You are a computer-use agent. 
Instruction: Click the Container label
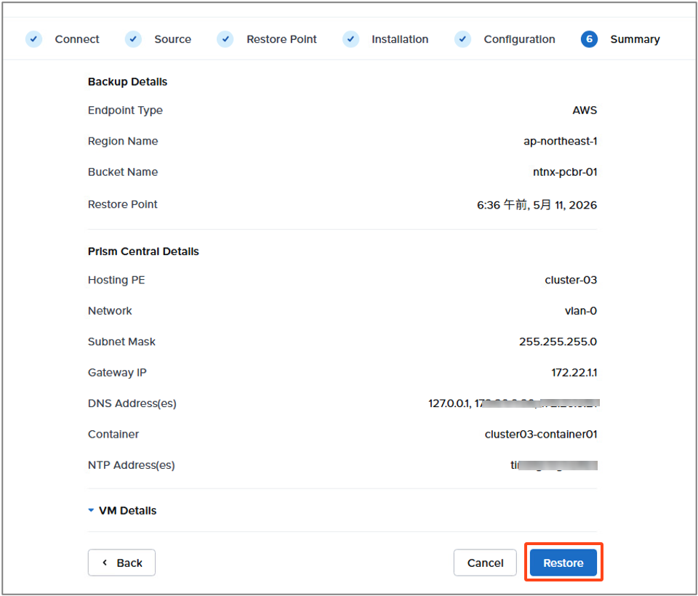tap(113, 434)
